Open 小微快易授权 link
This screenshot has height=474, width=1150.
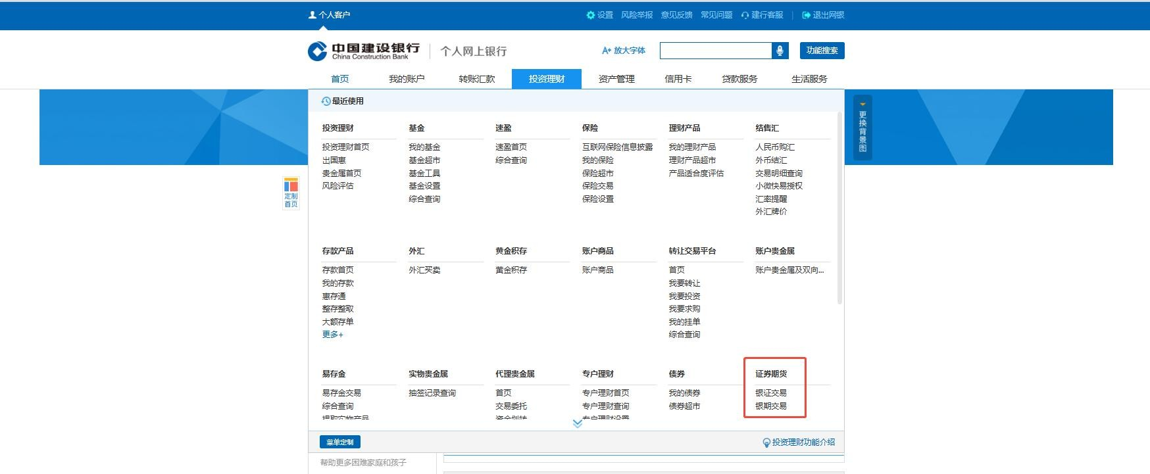click(779, 186)
